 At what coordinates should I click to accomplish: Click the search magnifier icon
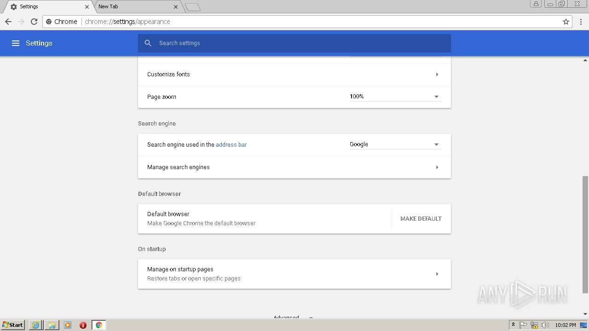tap(148, 43)
